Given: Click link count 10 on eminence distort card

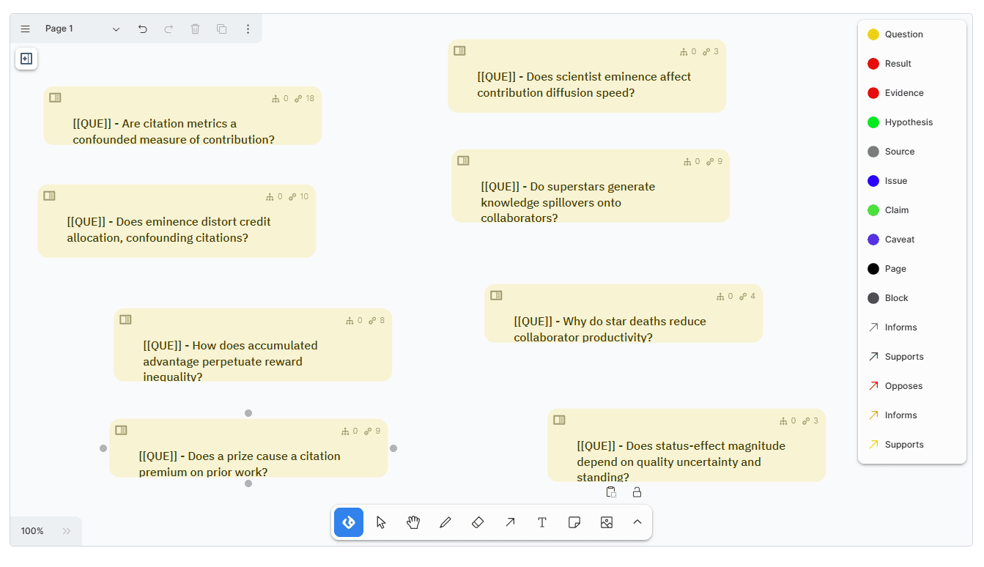Looking at the screenshot, I should coord(299,196).
